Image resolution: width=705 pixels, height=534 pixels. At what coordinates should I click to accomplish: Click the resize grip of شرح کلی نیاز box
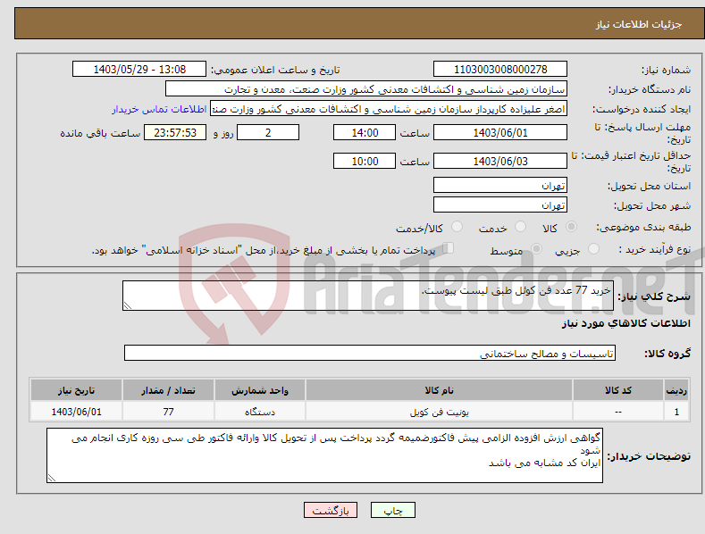click(128, 305)
